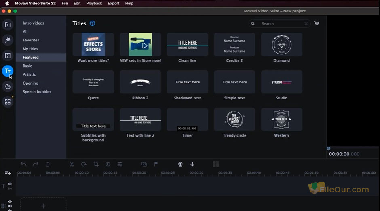
Task: Open Movavi Video Suite 22 app menu
Action: [x=35, y=3]
